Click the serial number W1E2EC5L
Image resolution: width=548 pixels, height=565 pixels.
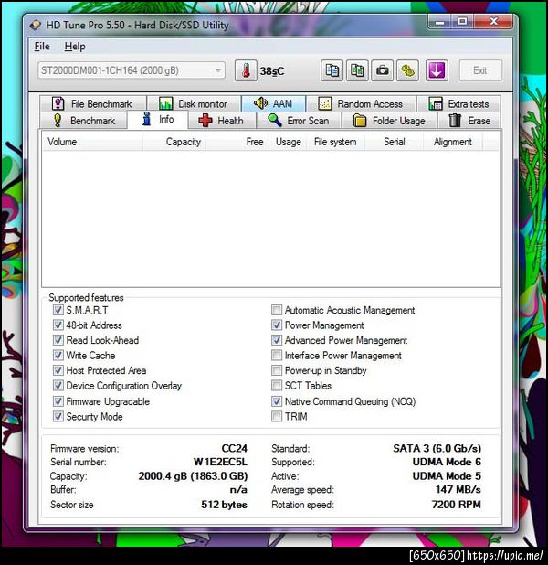coord(220,462)
